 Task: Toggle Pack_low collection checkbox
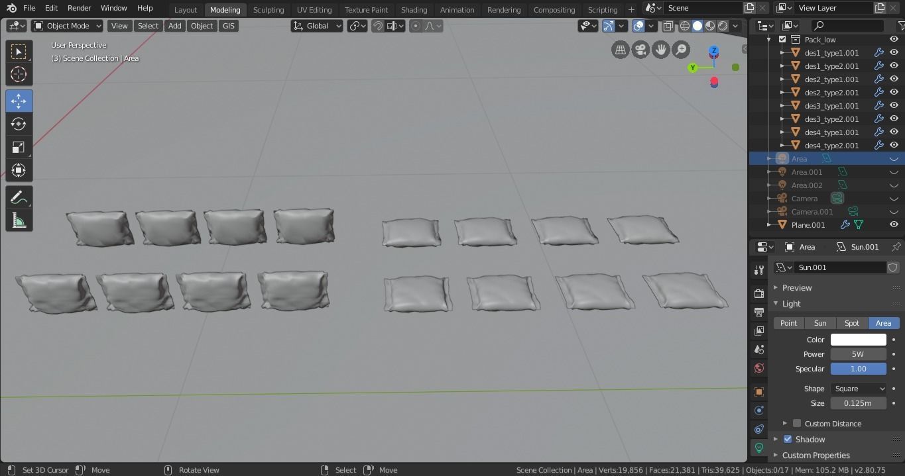[x=782, y=40]
